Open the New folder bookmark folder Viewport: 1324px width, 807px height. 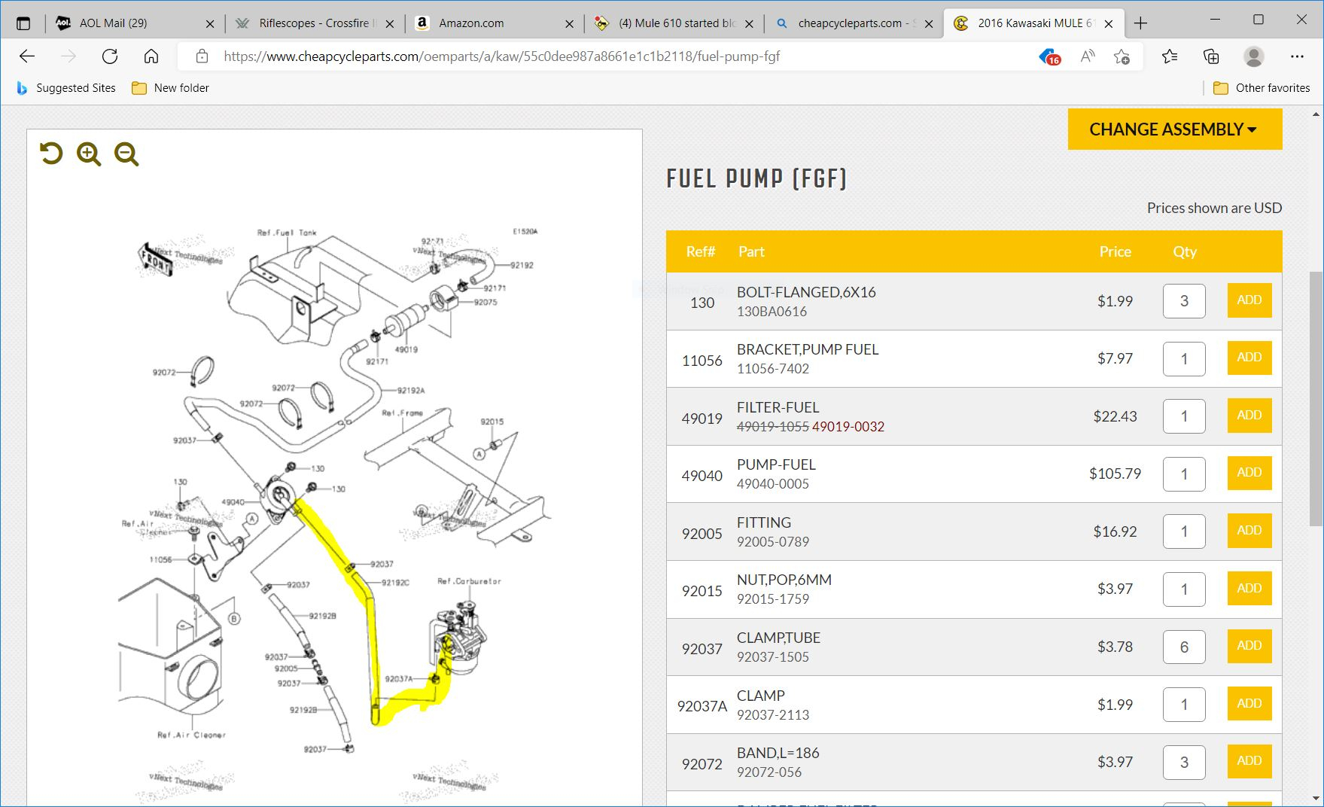(170, 88)
